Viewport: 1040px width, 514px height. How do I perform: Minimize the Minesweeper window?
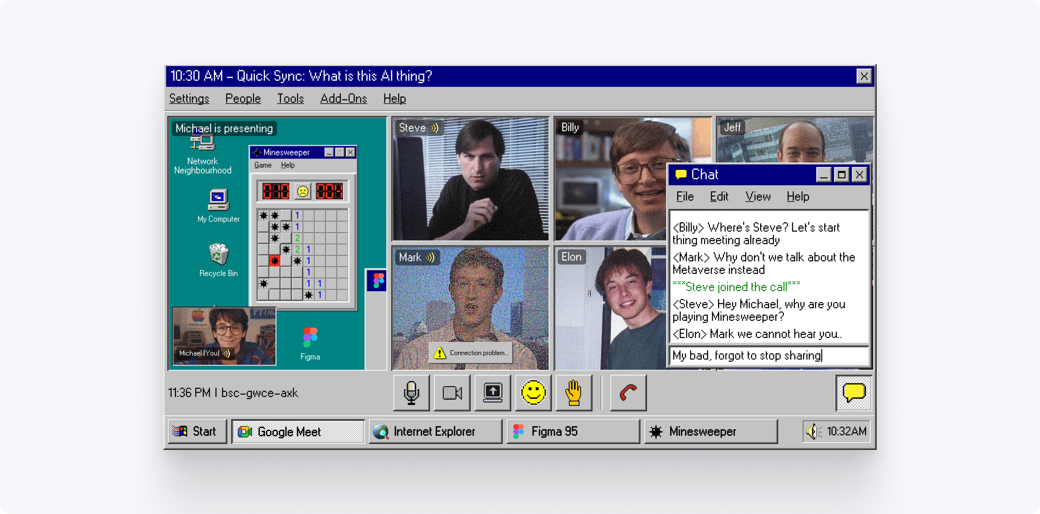pyautogui.click(x=329, y=152)
